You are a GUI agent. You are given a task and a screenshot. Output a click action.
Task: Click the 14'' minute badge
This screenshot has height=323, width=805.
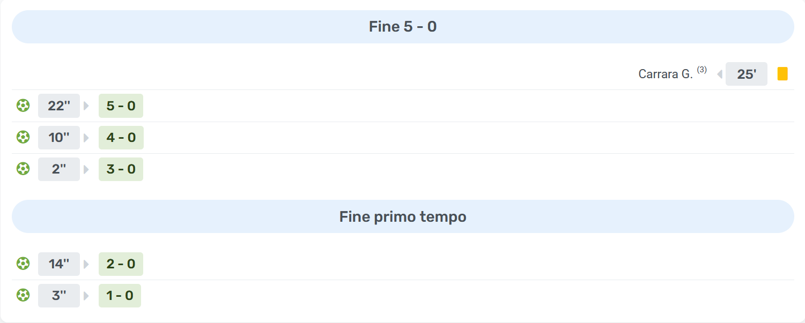point(59,264)
